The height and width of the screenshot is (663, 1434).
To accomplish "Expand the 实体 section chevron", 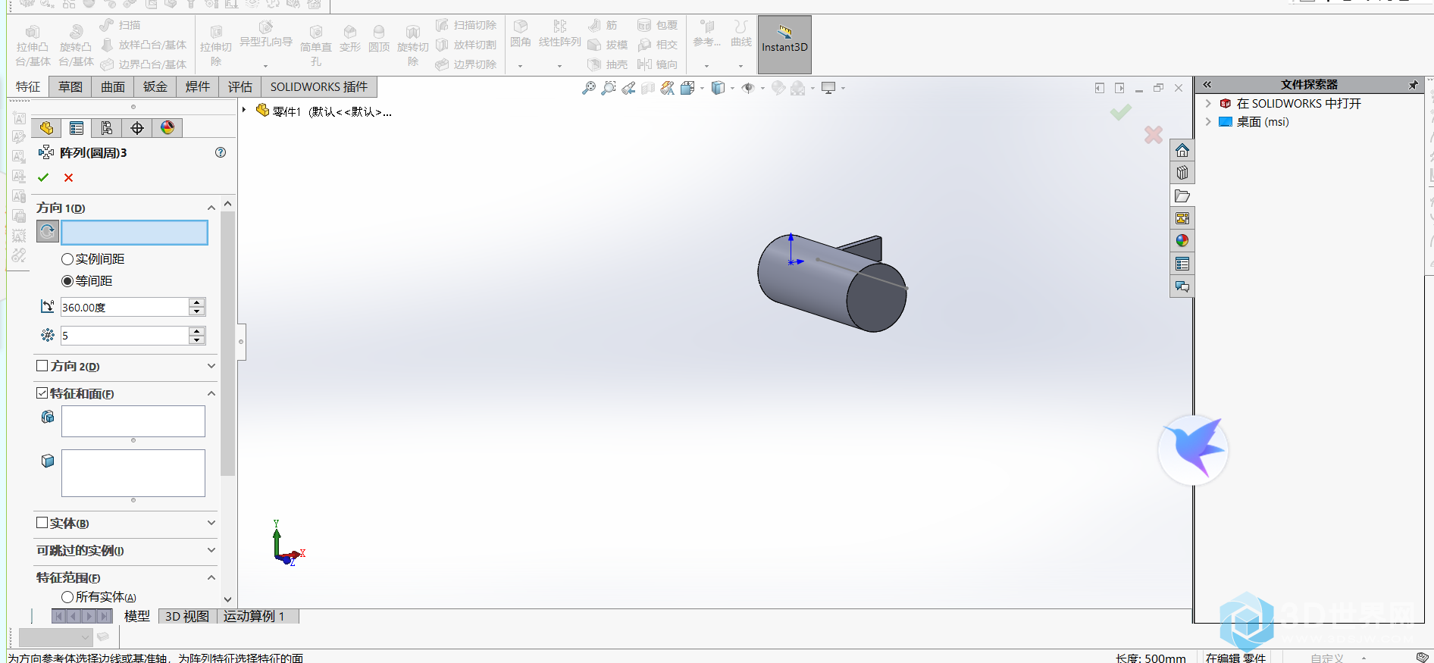I will pyautogui.click(x=211, y=523).
